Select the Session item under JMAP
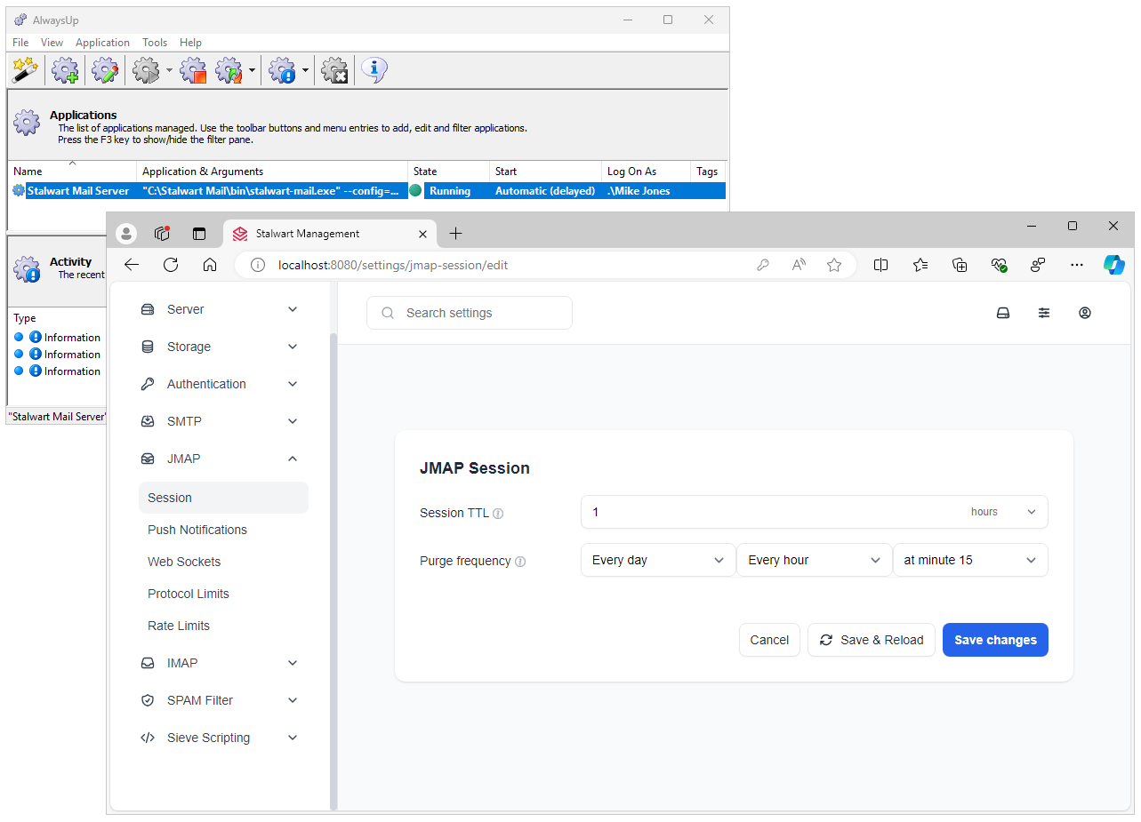The height and width of the screenshot is (822, 1141). click(x=223, y=498)
